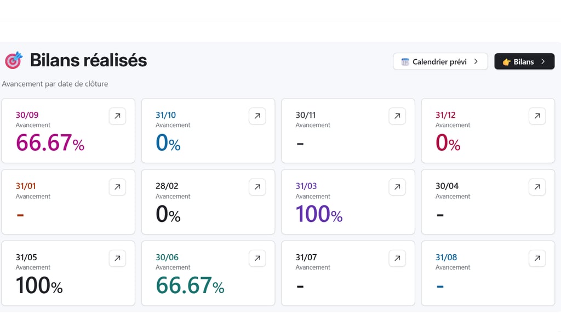
Task: Open the Calendrier prévi button
Action: click(x=440, y=61)
